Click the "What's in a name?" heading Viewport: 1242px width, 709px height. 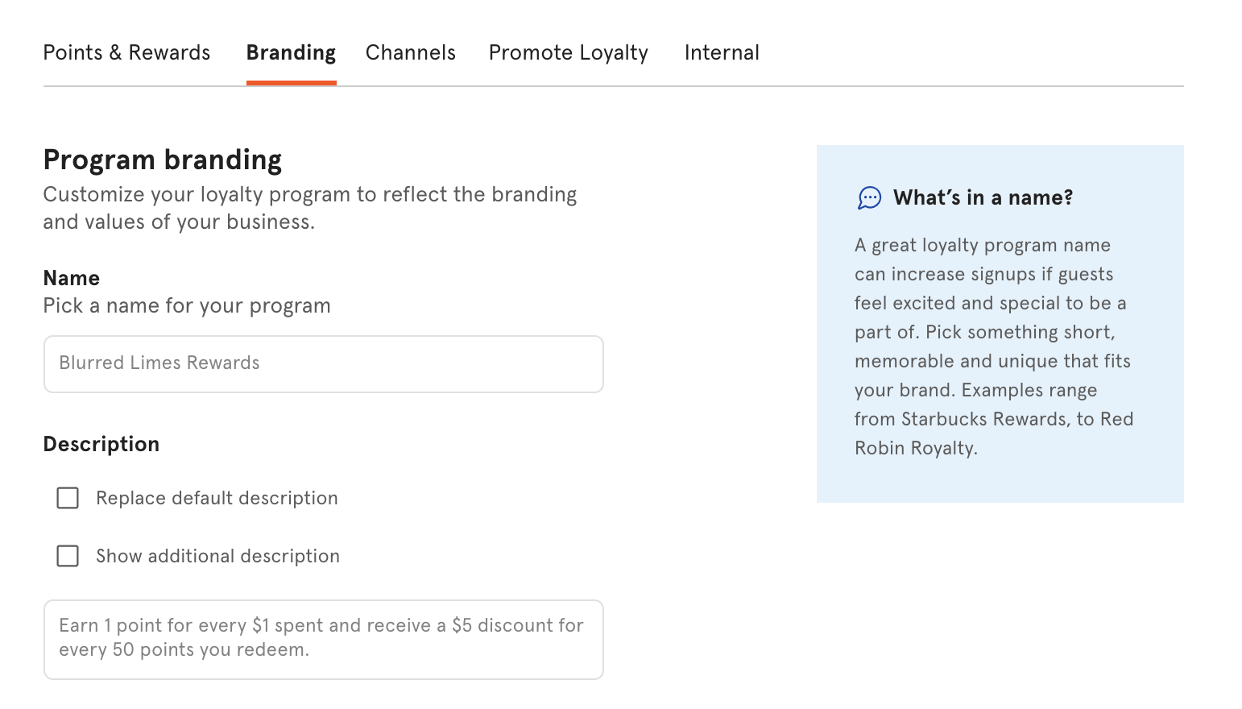tap(983, 197)
